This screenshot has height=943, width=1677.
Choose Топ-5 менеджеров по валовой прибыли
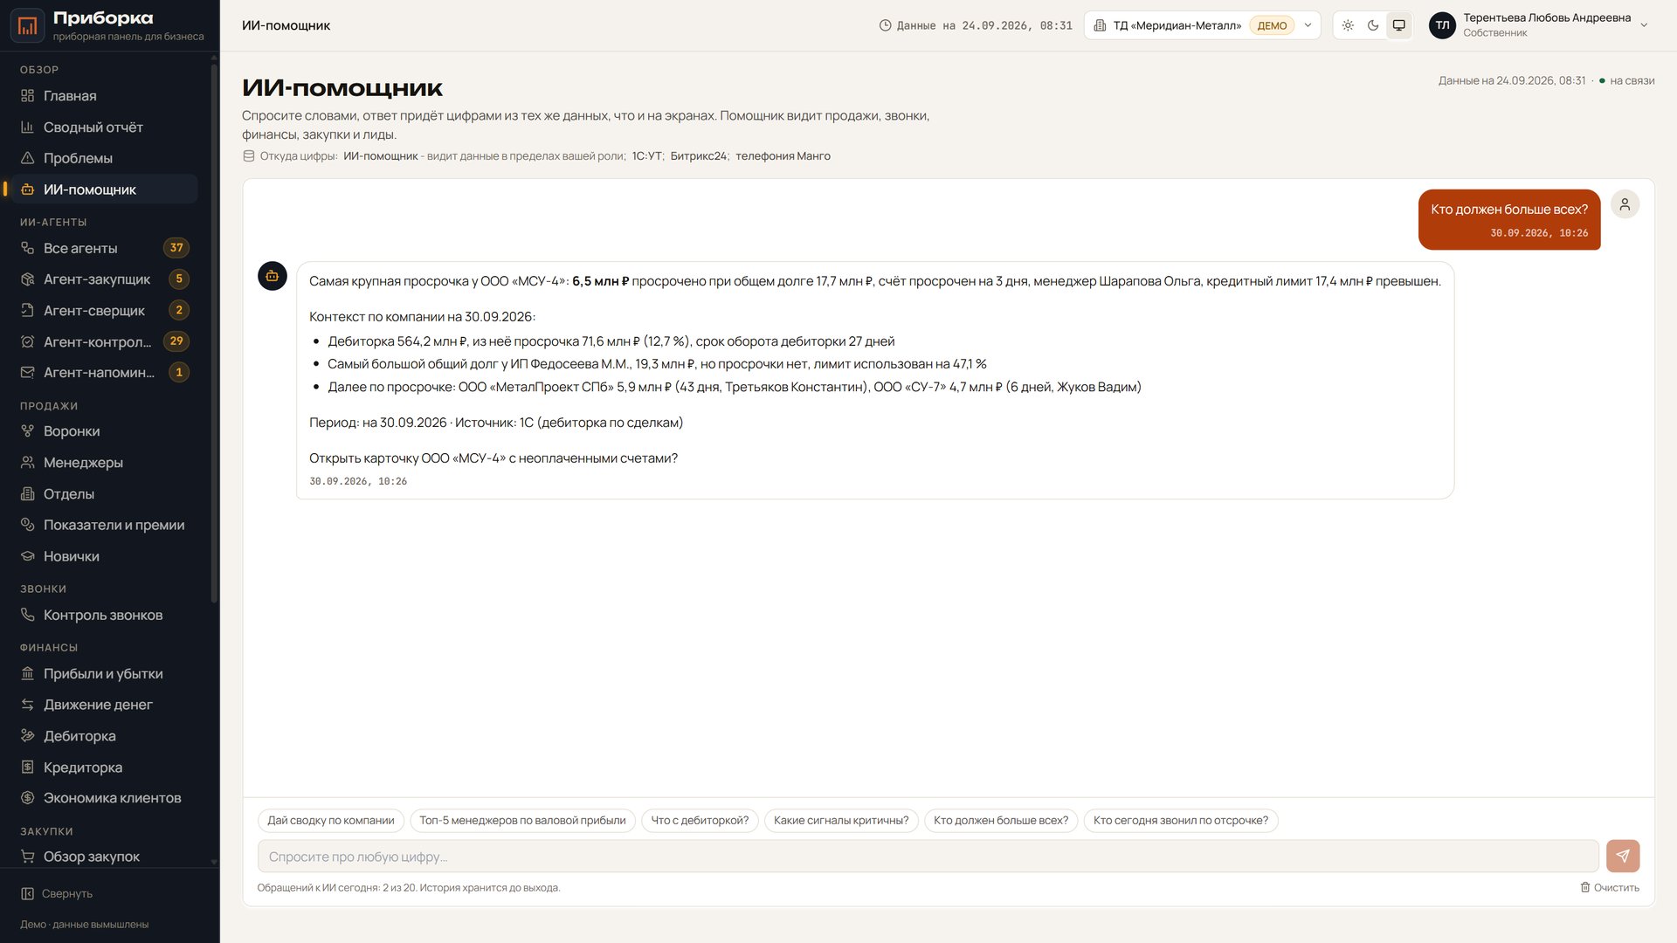tap(522, 821)
